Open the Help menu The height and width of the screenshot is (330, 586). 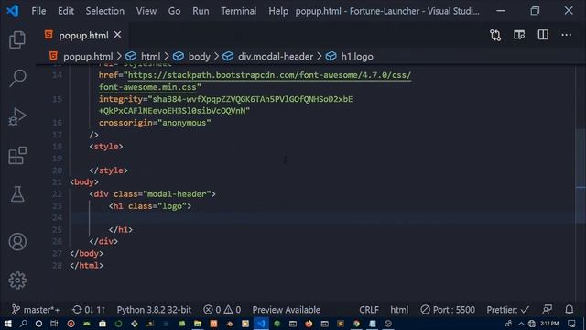278,11
